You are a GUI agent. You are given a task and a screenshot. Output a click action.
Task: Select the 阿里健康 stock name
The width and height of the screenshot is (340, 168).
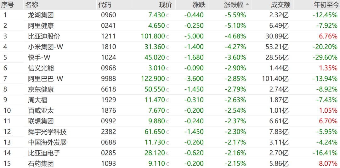point(41,26)
